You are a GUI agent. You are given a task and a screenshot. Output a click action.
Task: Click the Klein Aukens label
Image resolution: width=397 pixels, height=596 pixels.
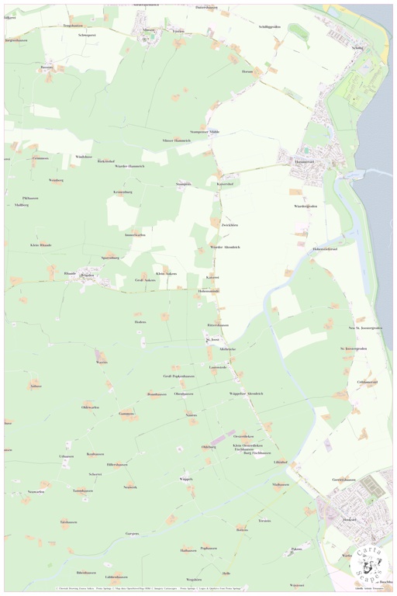(166, 274)
